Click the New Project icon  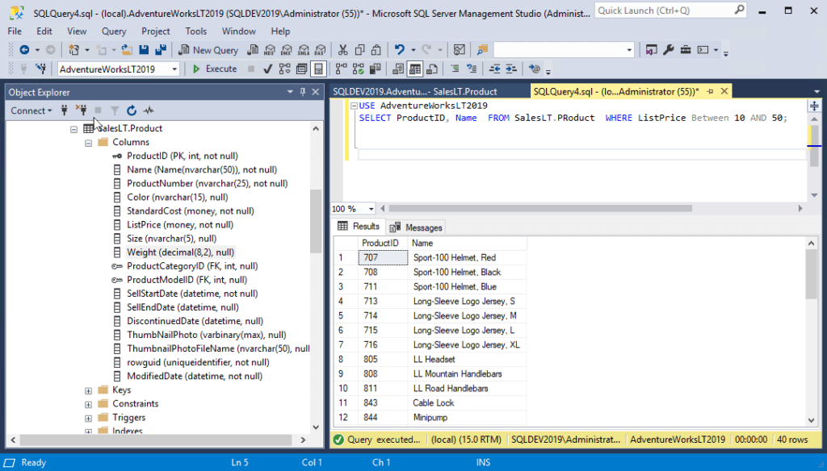pos(73,50)
